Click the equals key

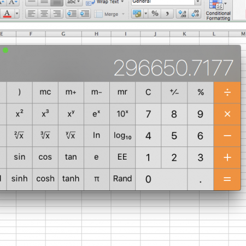(x=227, y=179)
